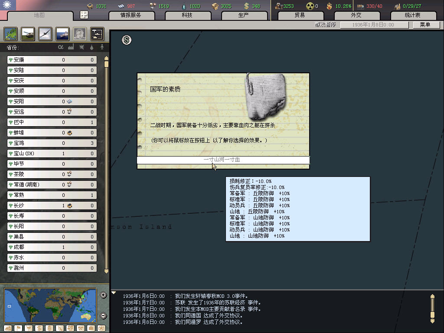Select the province map view icon
444x333 pixels.
10,33
